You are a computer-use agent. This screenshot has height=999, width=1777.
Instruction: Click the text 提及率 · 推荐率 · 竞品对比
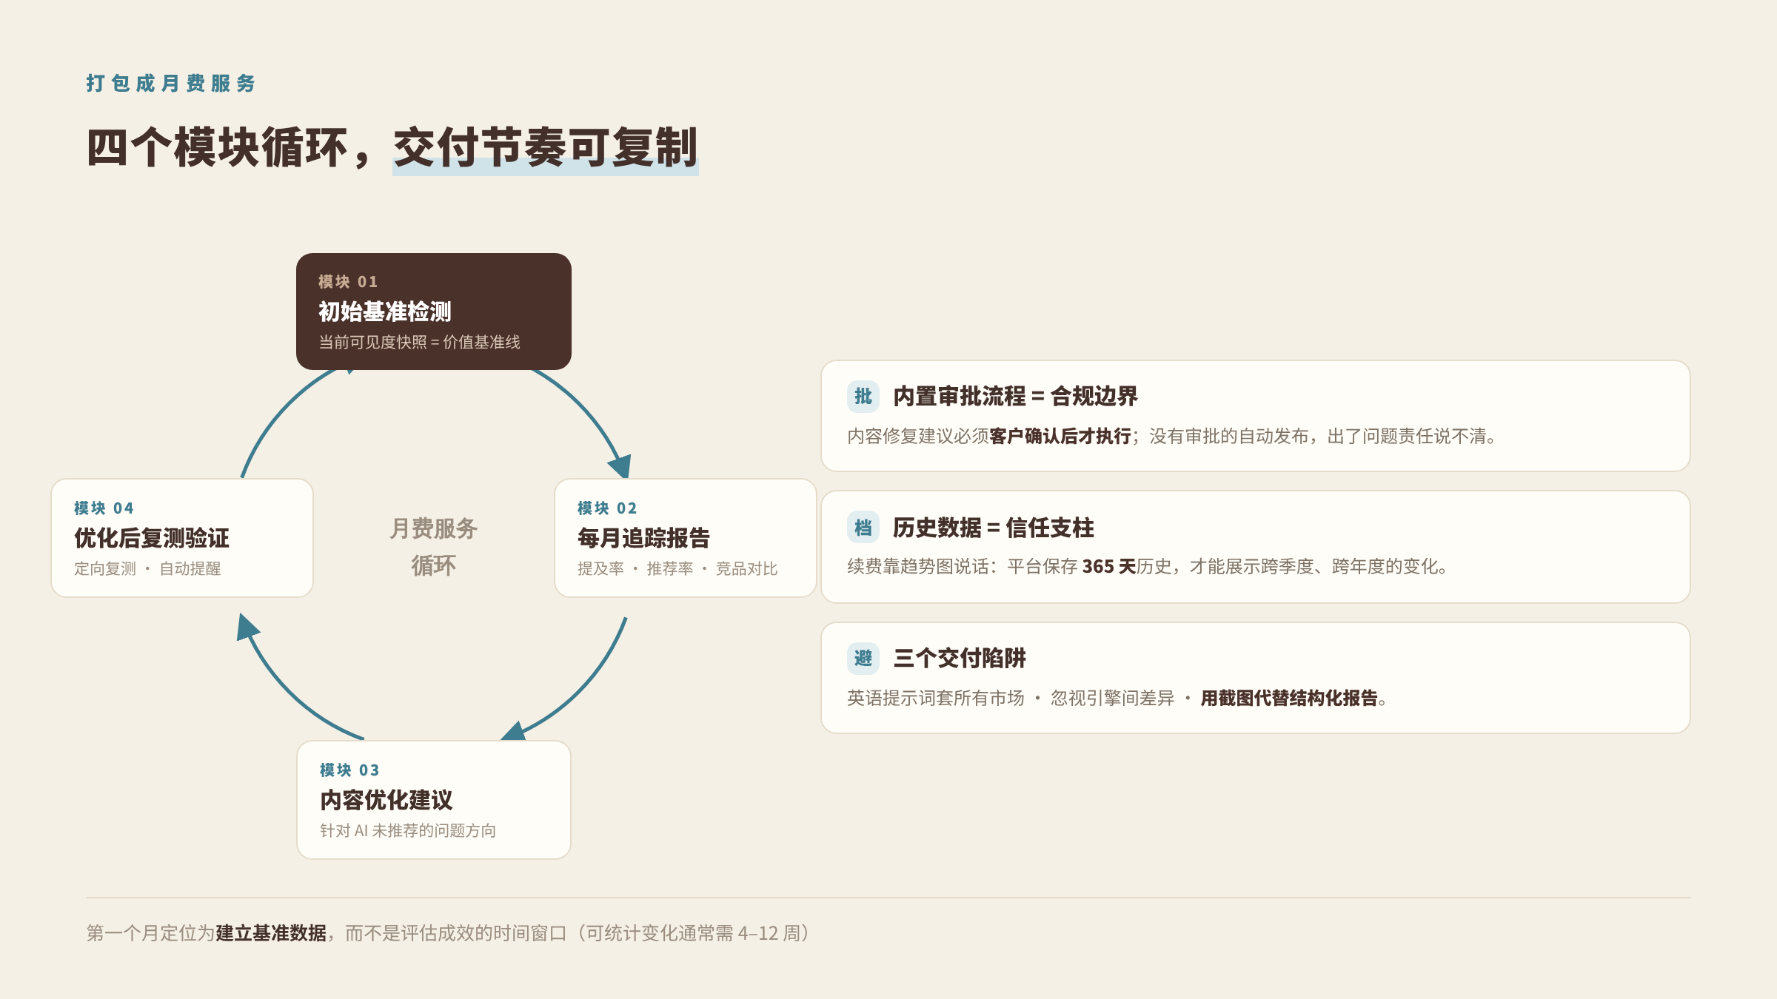677,568
